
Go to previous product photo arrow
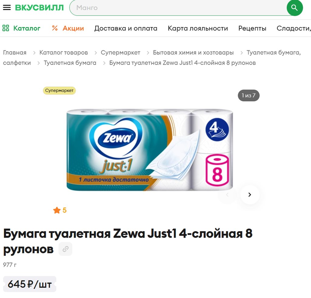tap(227, 195)
